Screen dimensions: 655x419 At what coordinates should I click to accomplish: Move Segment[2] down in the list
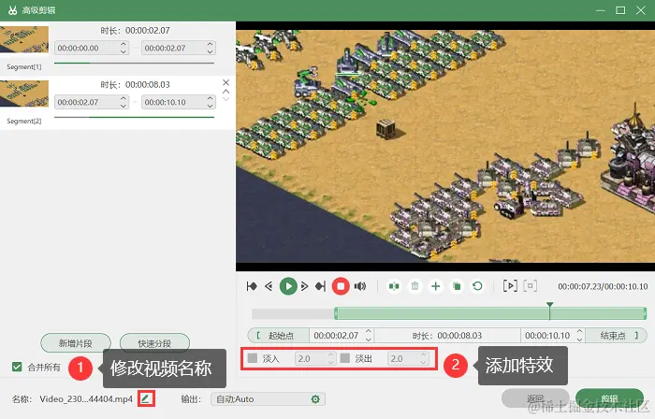[226, 99]
